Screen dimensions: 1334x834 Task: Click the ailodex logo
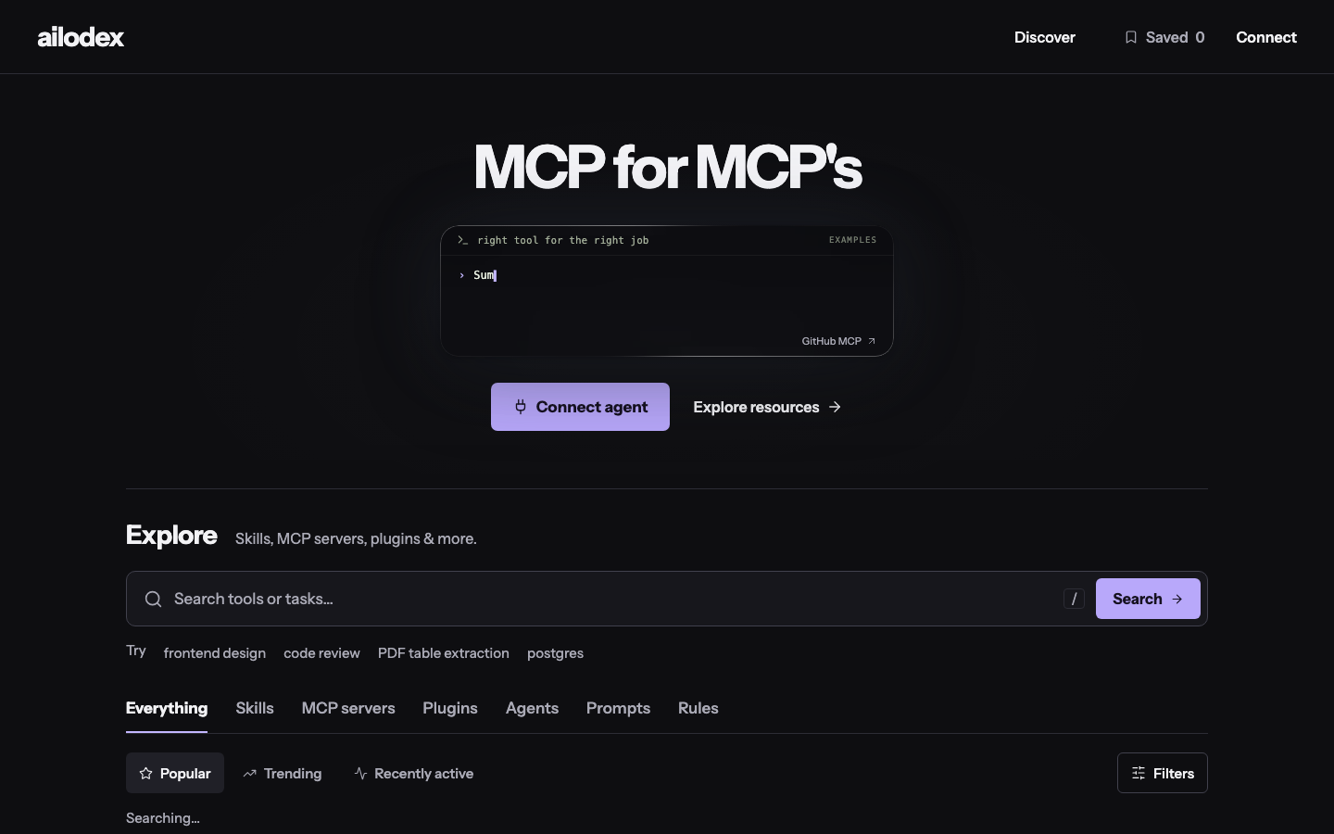coord(81,37)
